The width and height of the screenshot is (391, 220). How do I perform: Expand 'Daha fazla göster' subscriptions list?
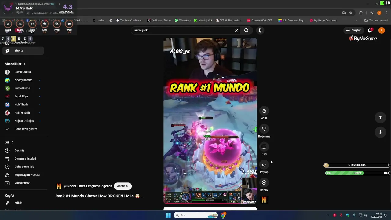[x=23, y=129]
